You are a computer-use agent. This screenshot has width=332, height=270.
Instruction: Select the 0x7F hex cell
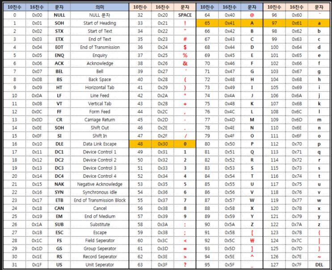pyautogui.click(x=296, y=265)
